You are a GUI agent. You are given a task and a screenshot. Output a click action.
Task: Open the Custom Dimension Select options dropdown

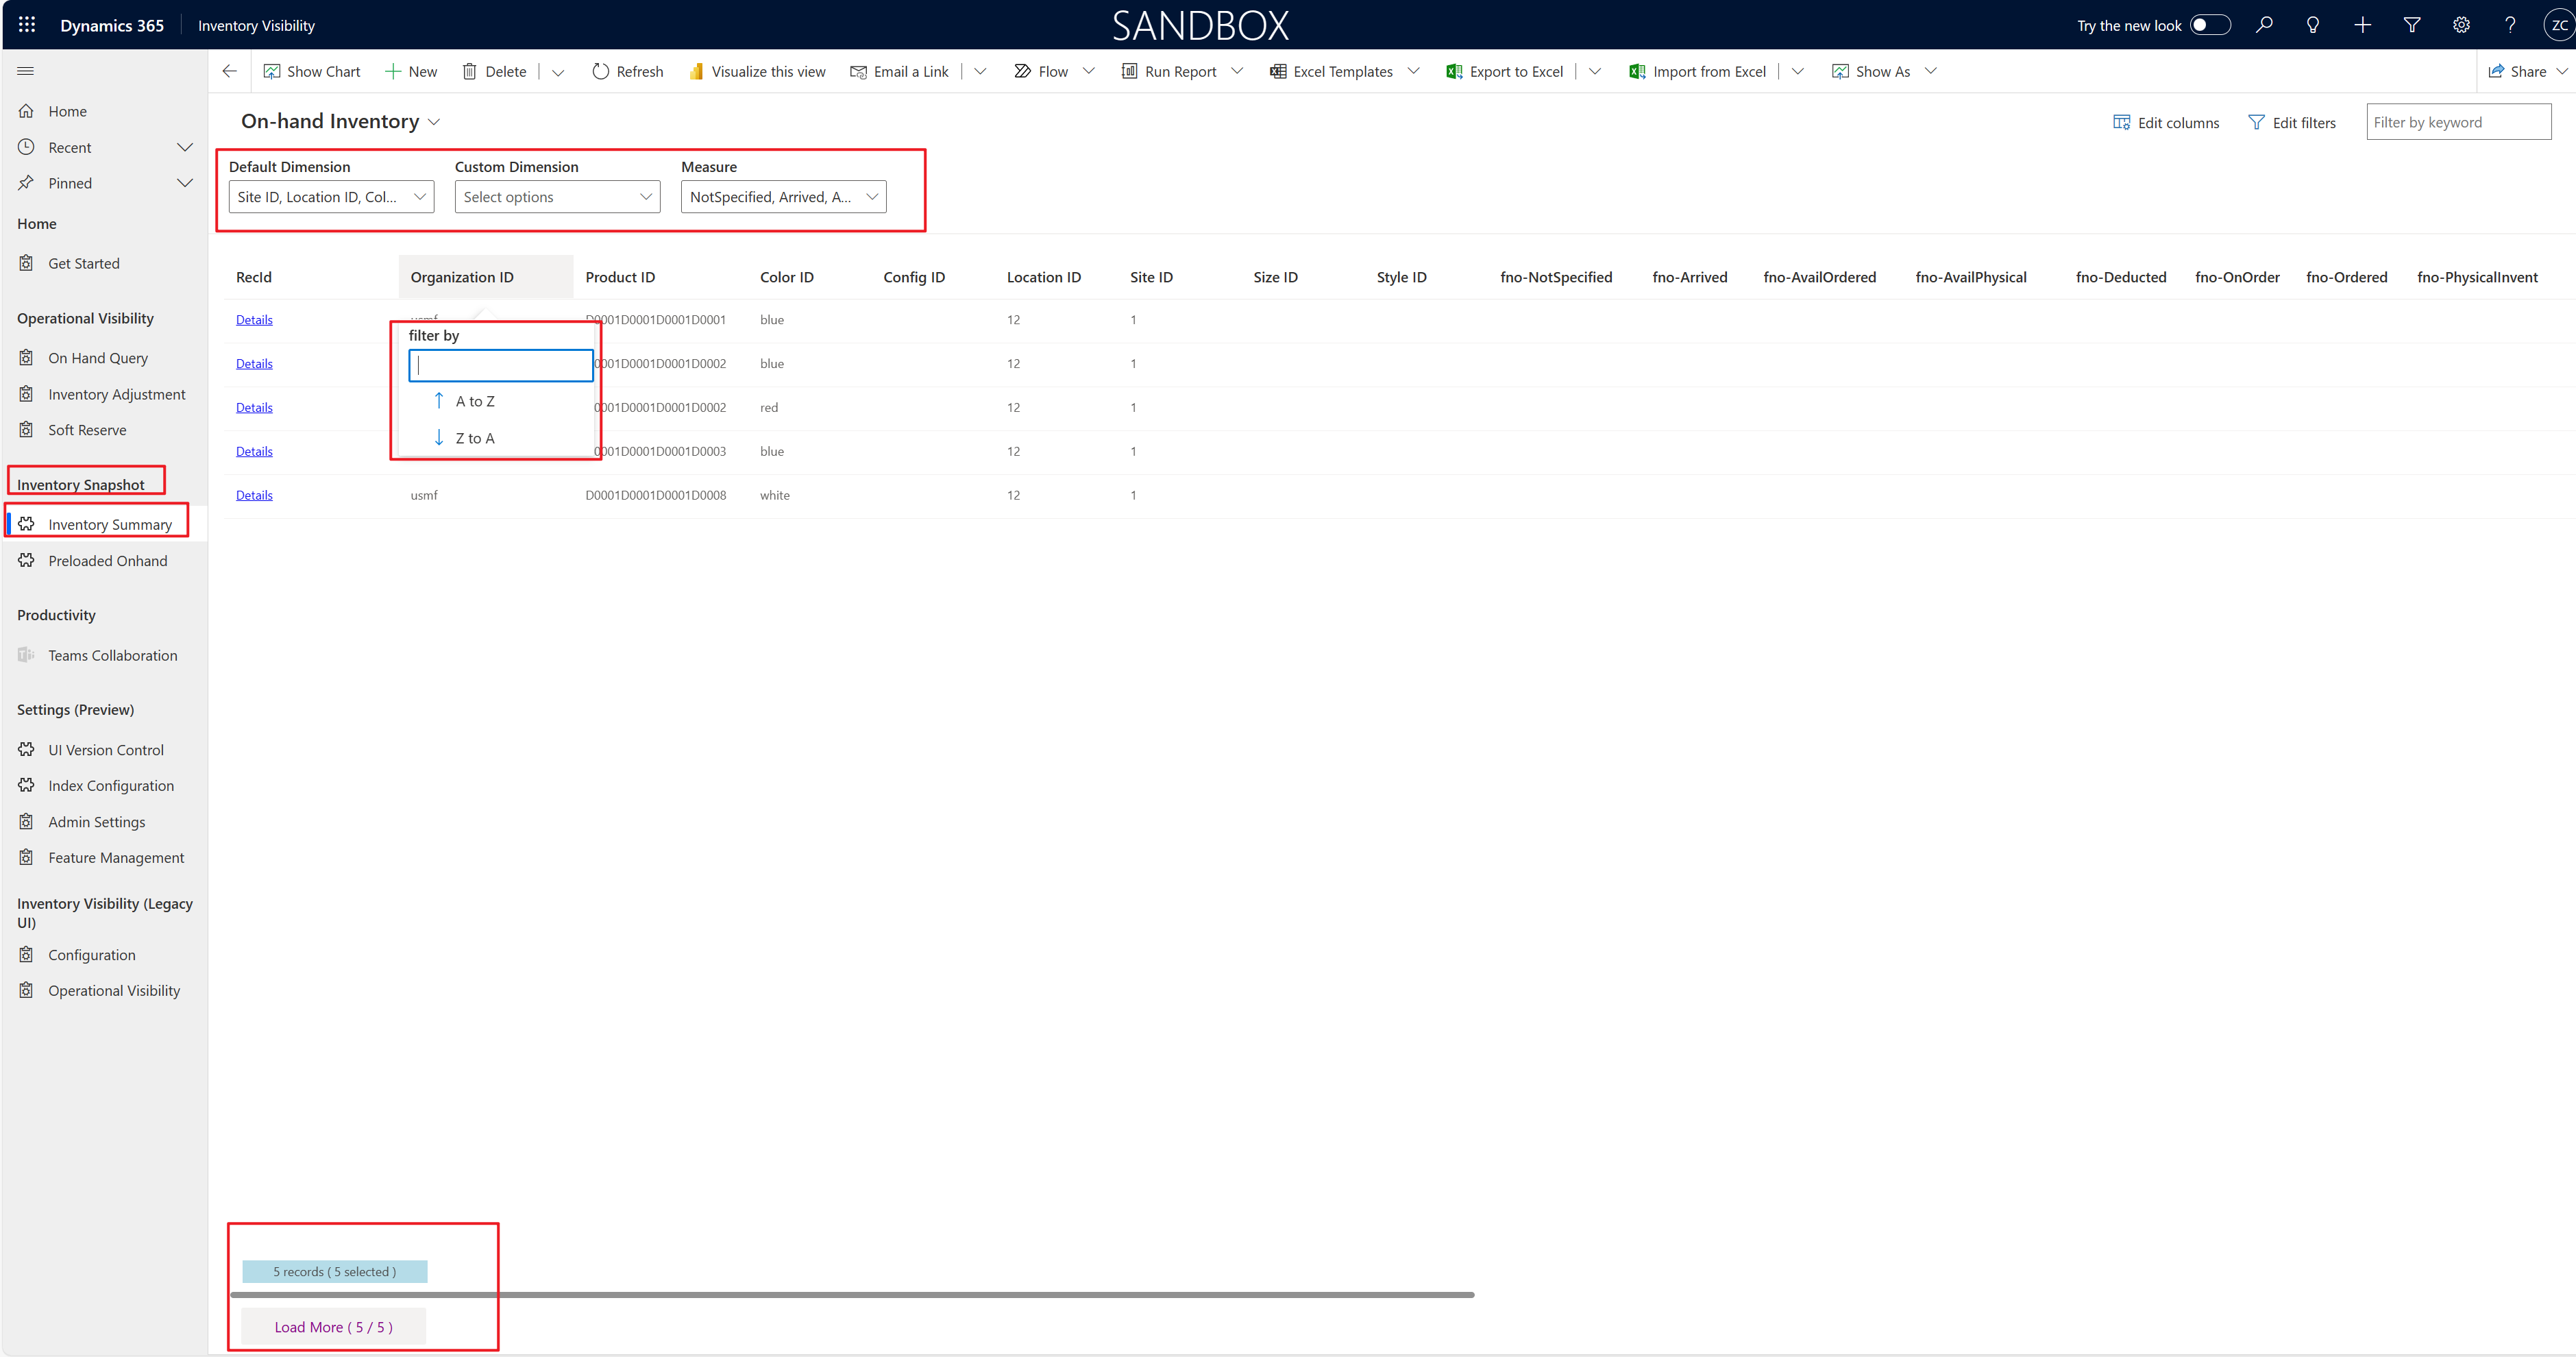(x=557, y=197)
